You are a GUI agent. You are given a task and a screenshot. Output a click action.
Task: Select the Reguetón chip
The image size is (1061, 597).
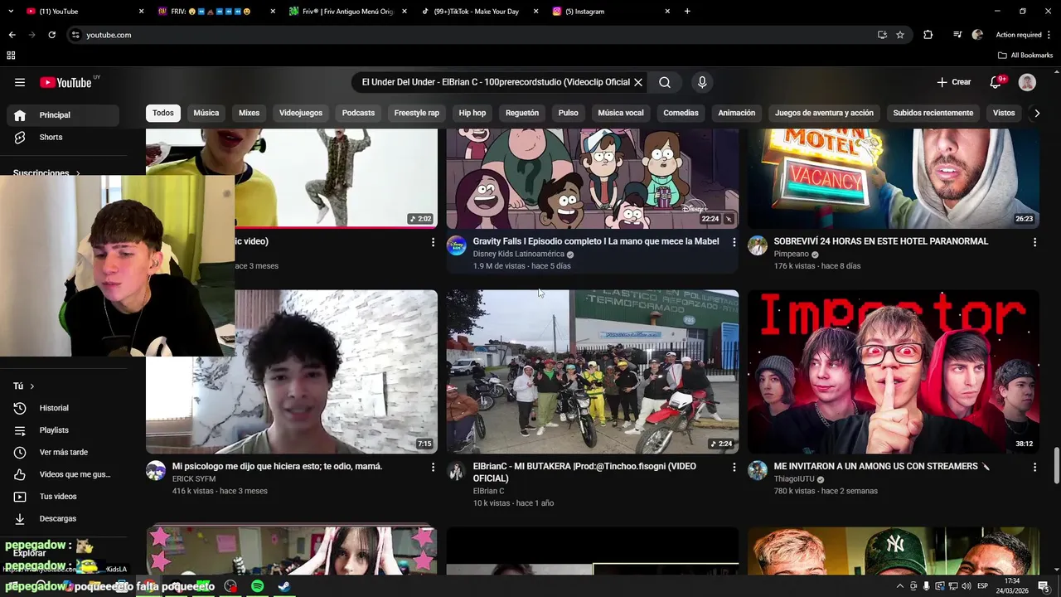click(x=522, y=113)
